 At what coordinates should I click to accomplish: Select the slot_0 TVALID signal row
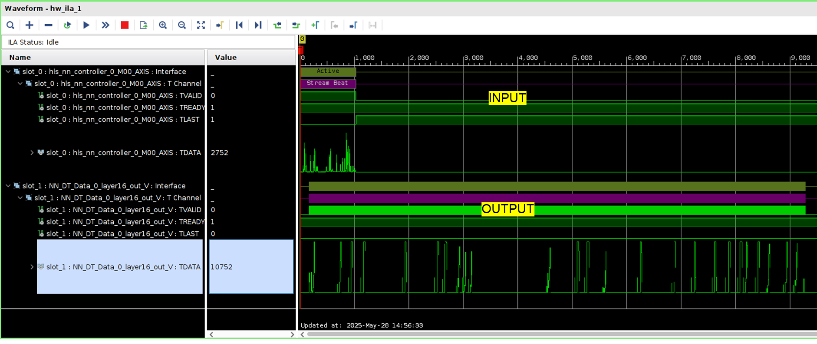tap(124, 96)
